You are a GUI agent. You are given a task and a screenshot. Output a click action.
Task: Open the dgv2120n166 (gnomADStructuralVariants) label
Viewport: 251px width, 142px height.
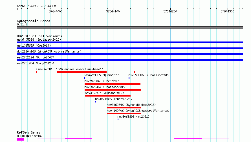pyautogui.click(x=49, y=51)
